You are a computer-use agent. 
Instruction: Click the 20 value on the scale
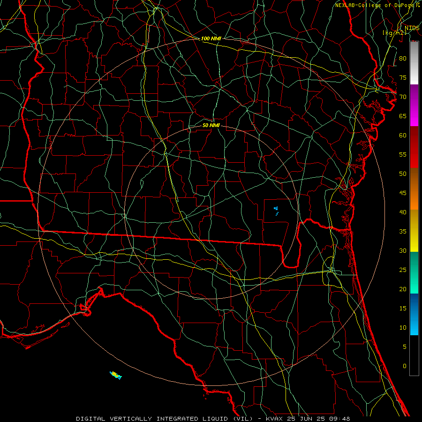[403, 289]
